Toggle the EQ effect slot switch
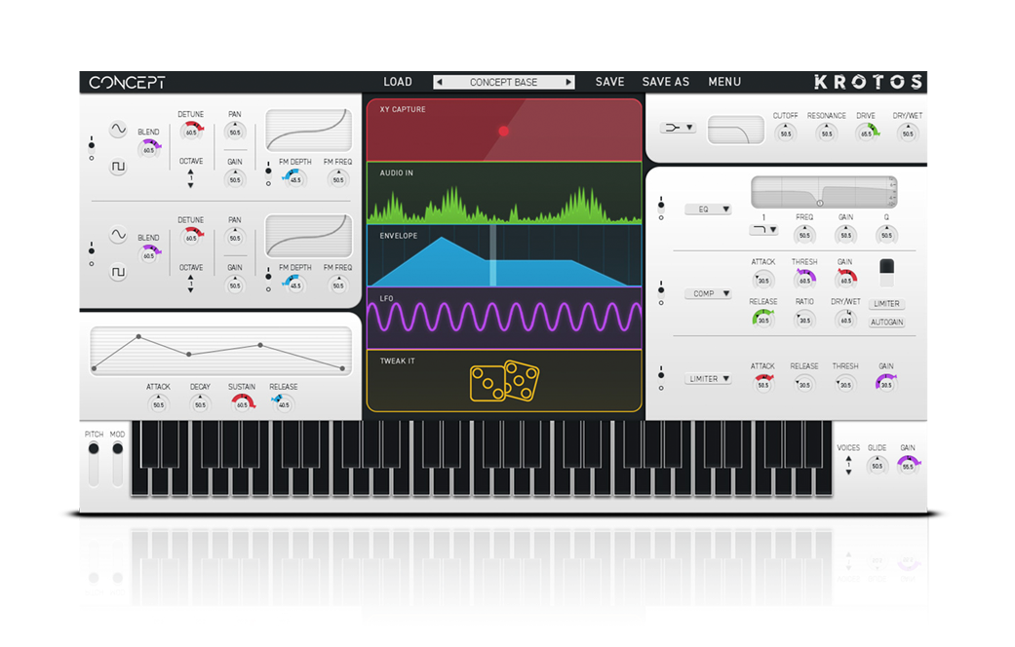This screenshot has height=647, width=1015. 661,209
